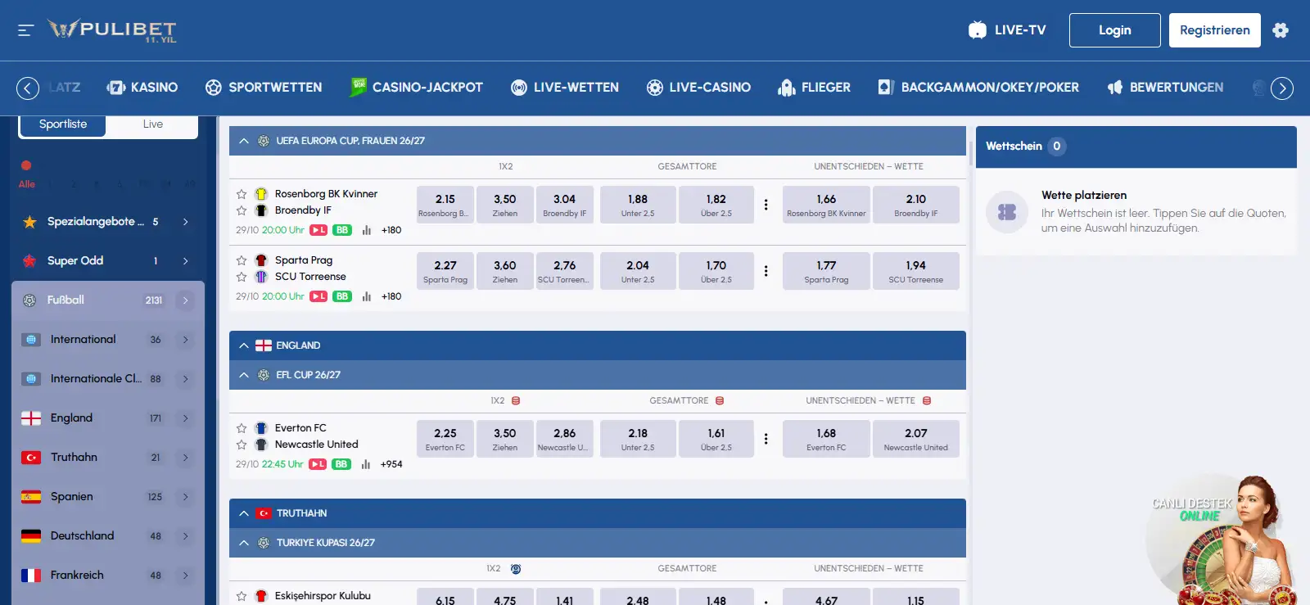Open statistics icon for Sparta Prag match
Screen dimensions: 1310x605
(367, 296)
